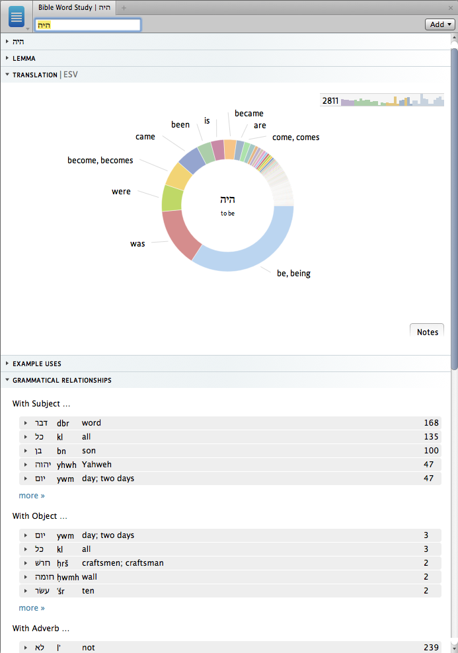
Task: Click 'more »' under With Object
Action: [32, 608]
